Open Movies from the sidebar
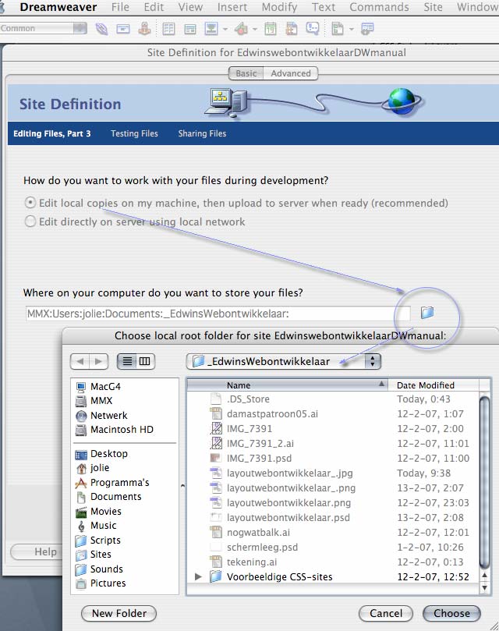The height and width of the screenshot is (631, 499). (98, 512)
